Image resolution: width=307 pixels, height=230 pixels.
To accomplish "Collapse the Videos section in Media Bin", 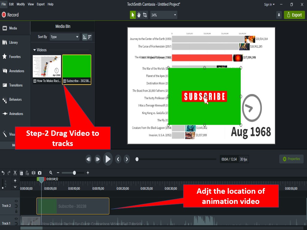I will point(35,50).
